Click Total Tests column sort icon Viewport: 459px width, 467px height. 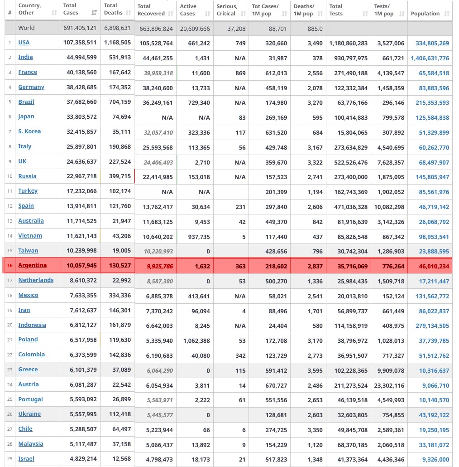[365, 14]
